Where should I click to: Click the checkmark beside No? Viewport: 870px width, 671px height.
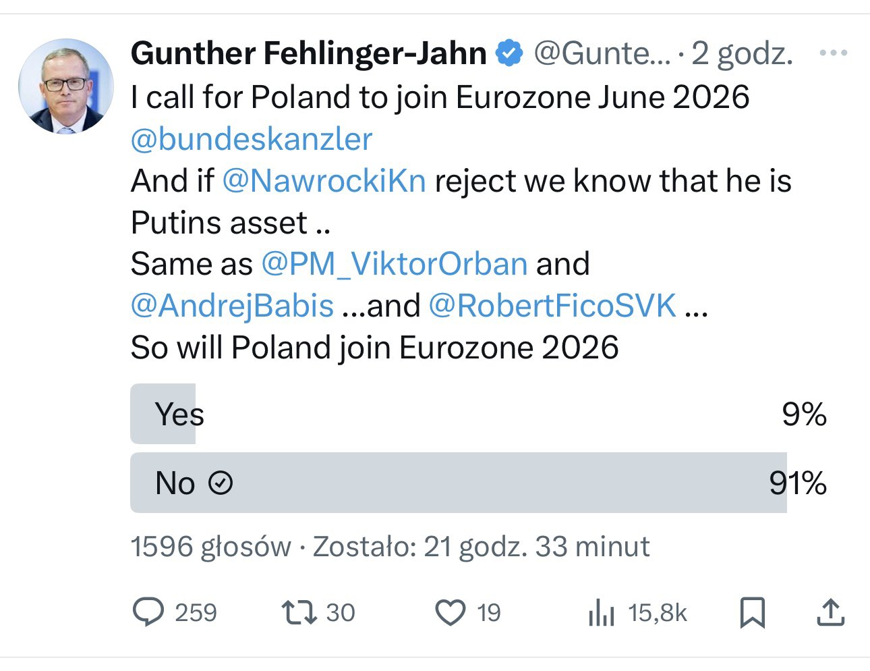(x=221, y=483)
